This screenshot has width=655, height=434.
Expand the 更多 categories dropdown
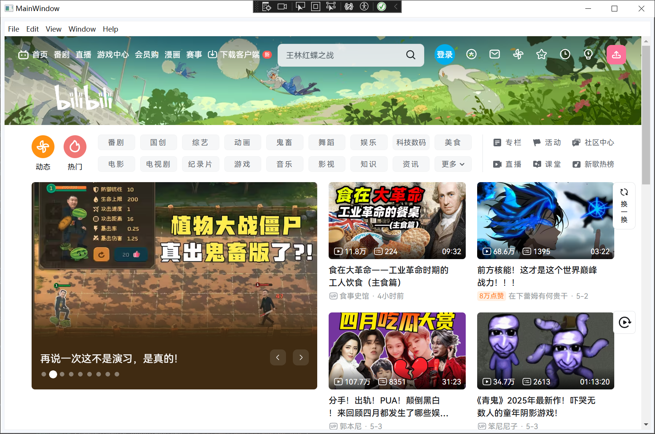point(453,164)
